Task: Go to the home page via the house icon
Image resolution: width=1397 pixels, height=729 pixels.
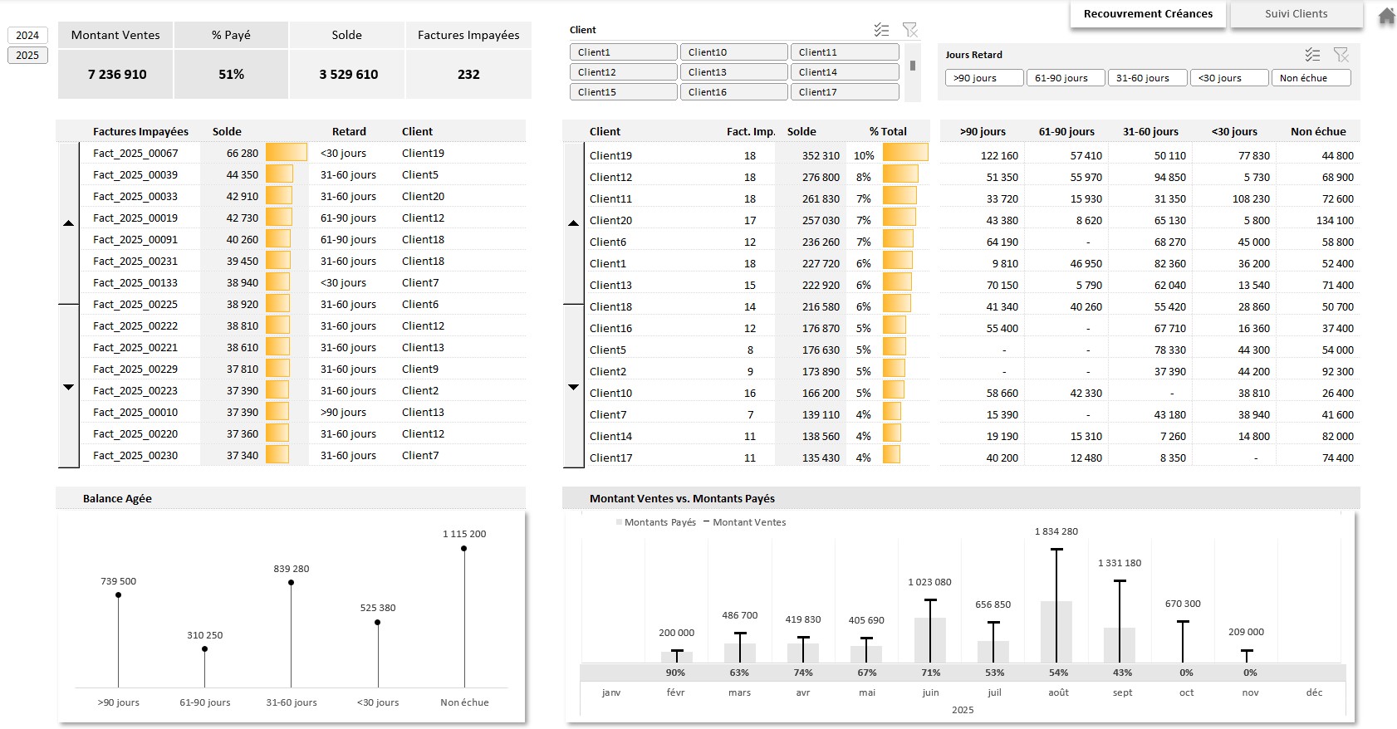Action: (1386, 16)
